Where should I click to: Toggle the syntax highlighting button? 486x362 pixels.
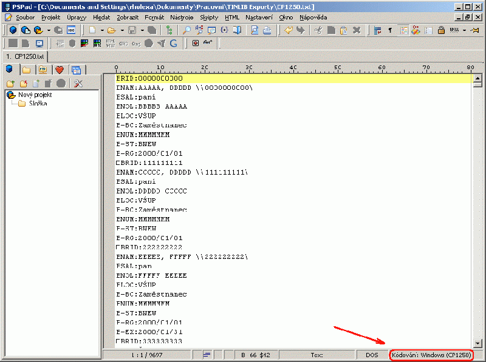coord(403,30)
